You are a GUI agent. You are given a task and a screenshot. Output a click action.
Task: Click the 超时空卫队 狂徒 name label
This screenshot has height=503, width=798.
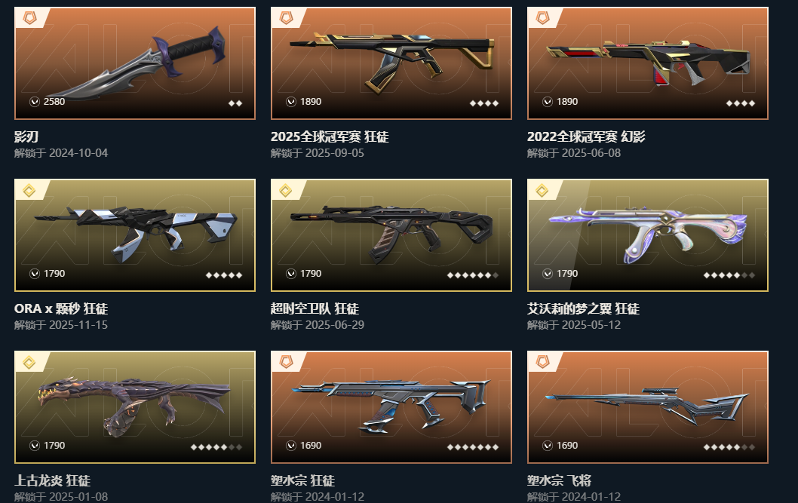click(x=315, y=308)
